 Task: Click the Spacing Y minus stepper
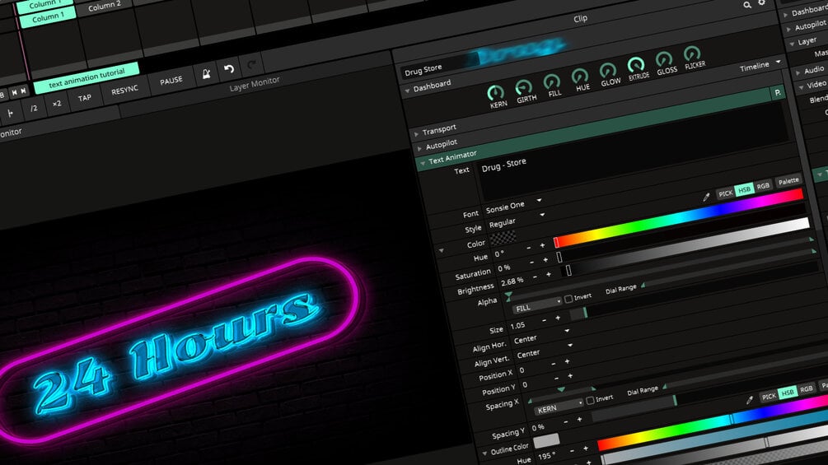click(x=565, y=421)
